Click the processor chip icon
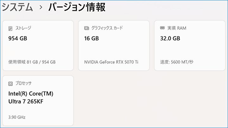The image size is (228, 128). [10, 83]
